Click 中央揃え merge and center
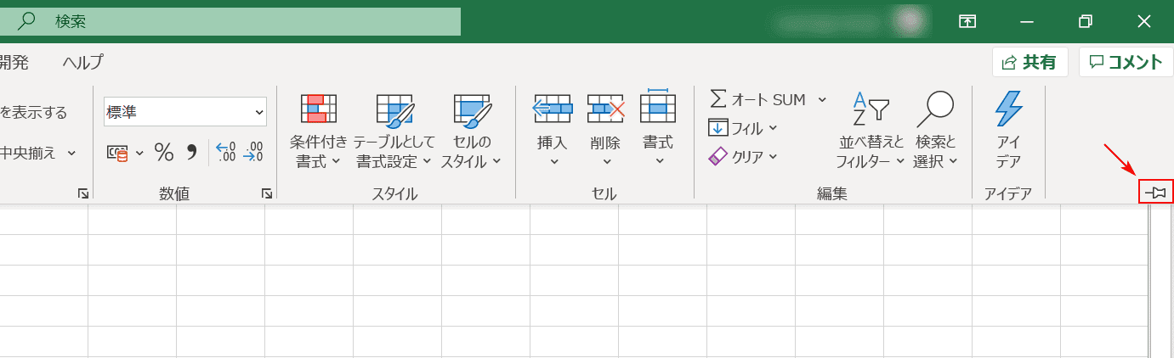1174x358 pixels. click(28, 153)
